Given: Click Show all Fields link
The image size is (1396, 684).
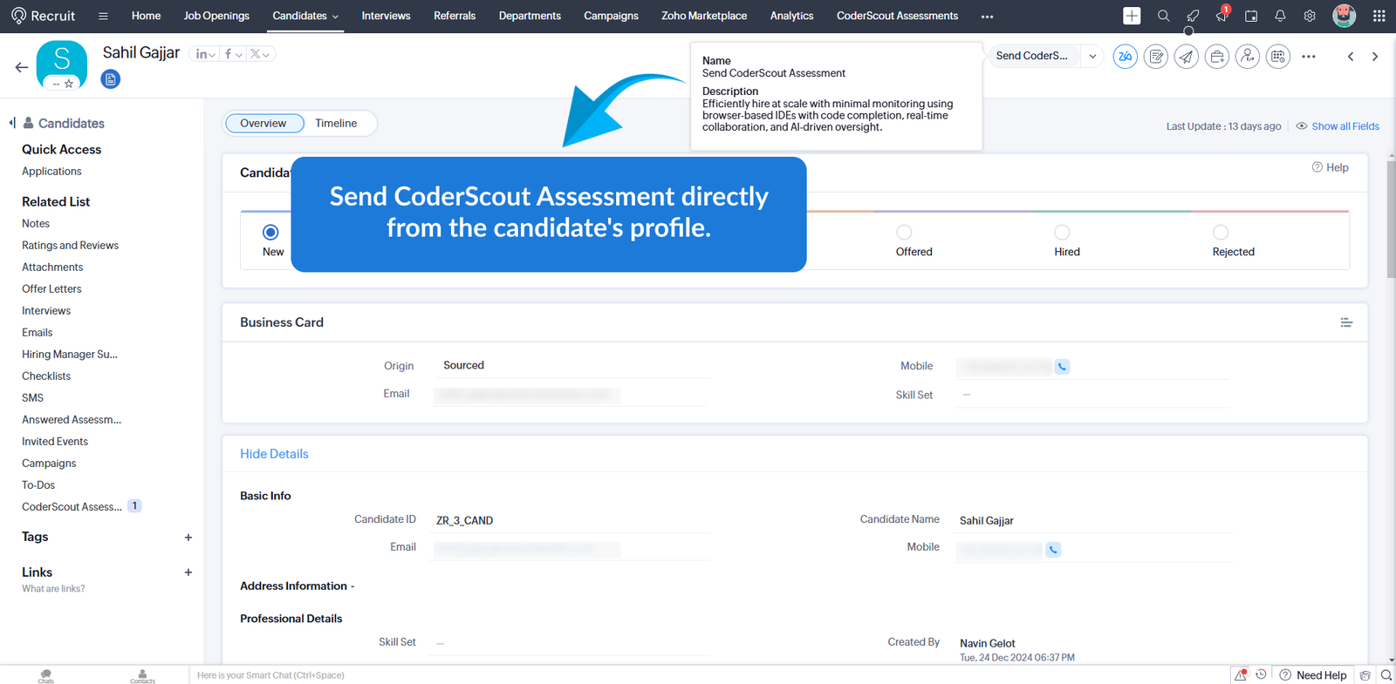Looking at the screenshot, I should 1345,126.
